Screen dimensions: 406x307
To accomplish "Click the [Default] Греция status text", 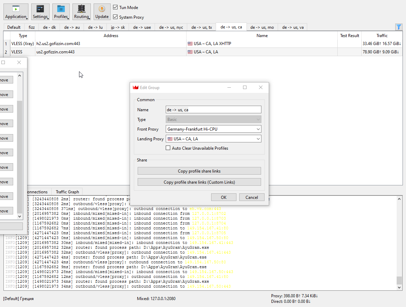I will [18, 298].
